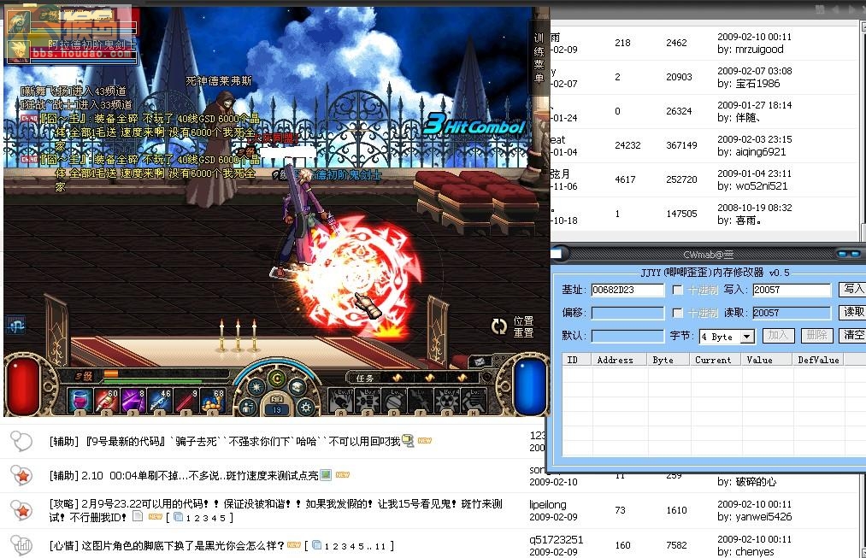Open thread 这图片角色的脚底下换了是黑光
The width and height of the screenshot is (866, 558).
coord(183,545)
